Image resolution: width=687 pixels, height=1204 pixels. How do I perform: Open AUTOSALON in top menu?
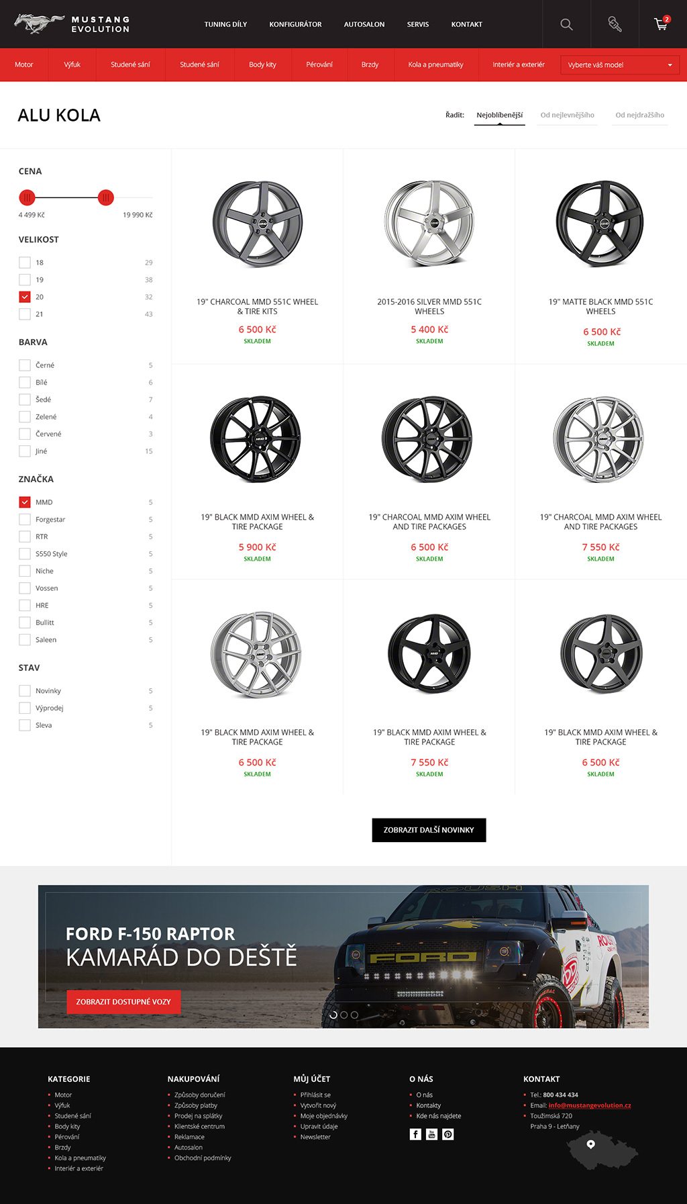point(364,24)
